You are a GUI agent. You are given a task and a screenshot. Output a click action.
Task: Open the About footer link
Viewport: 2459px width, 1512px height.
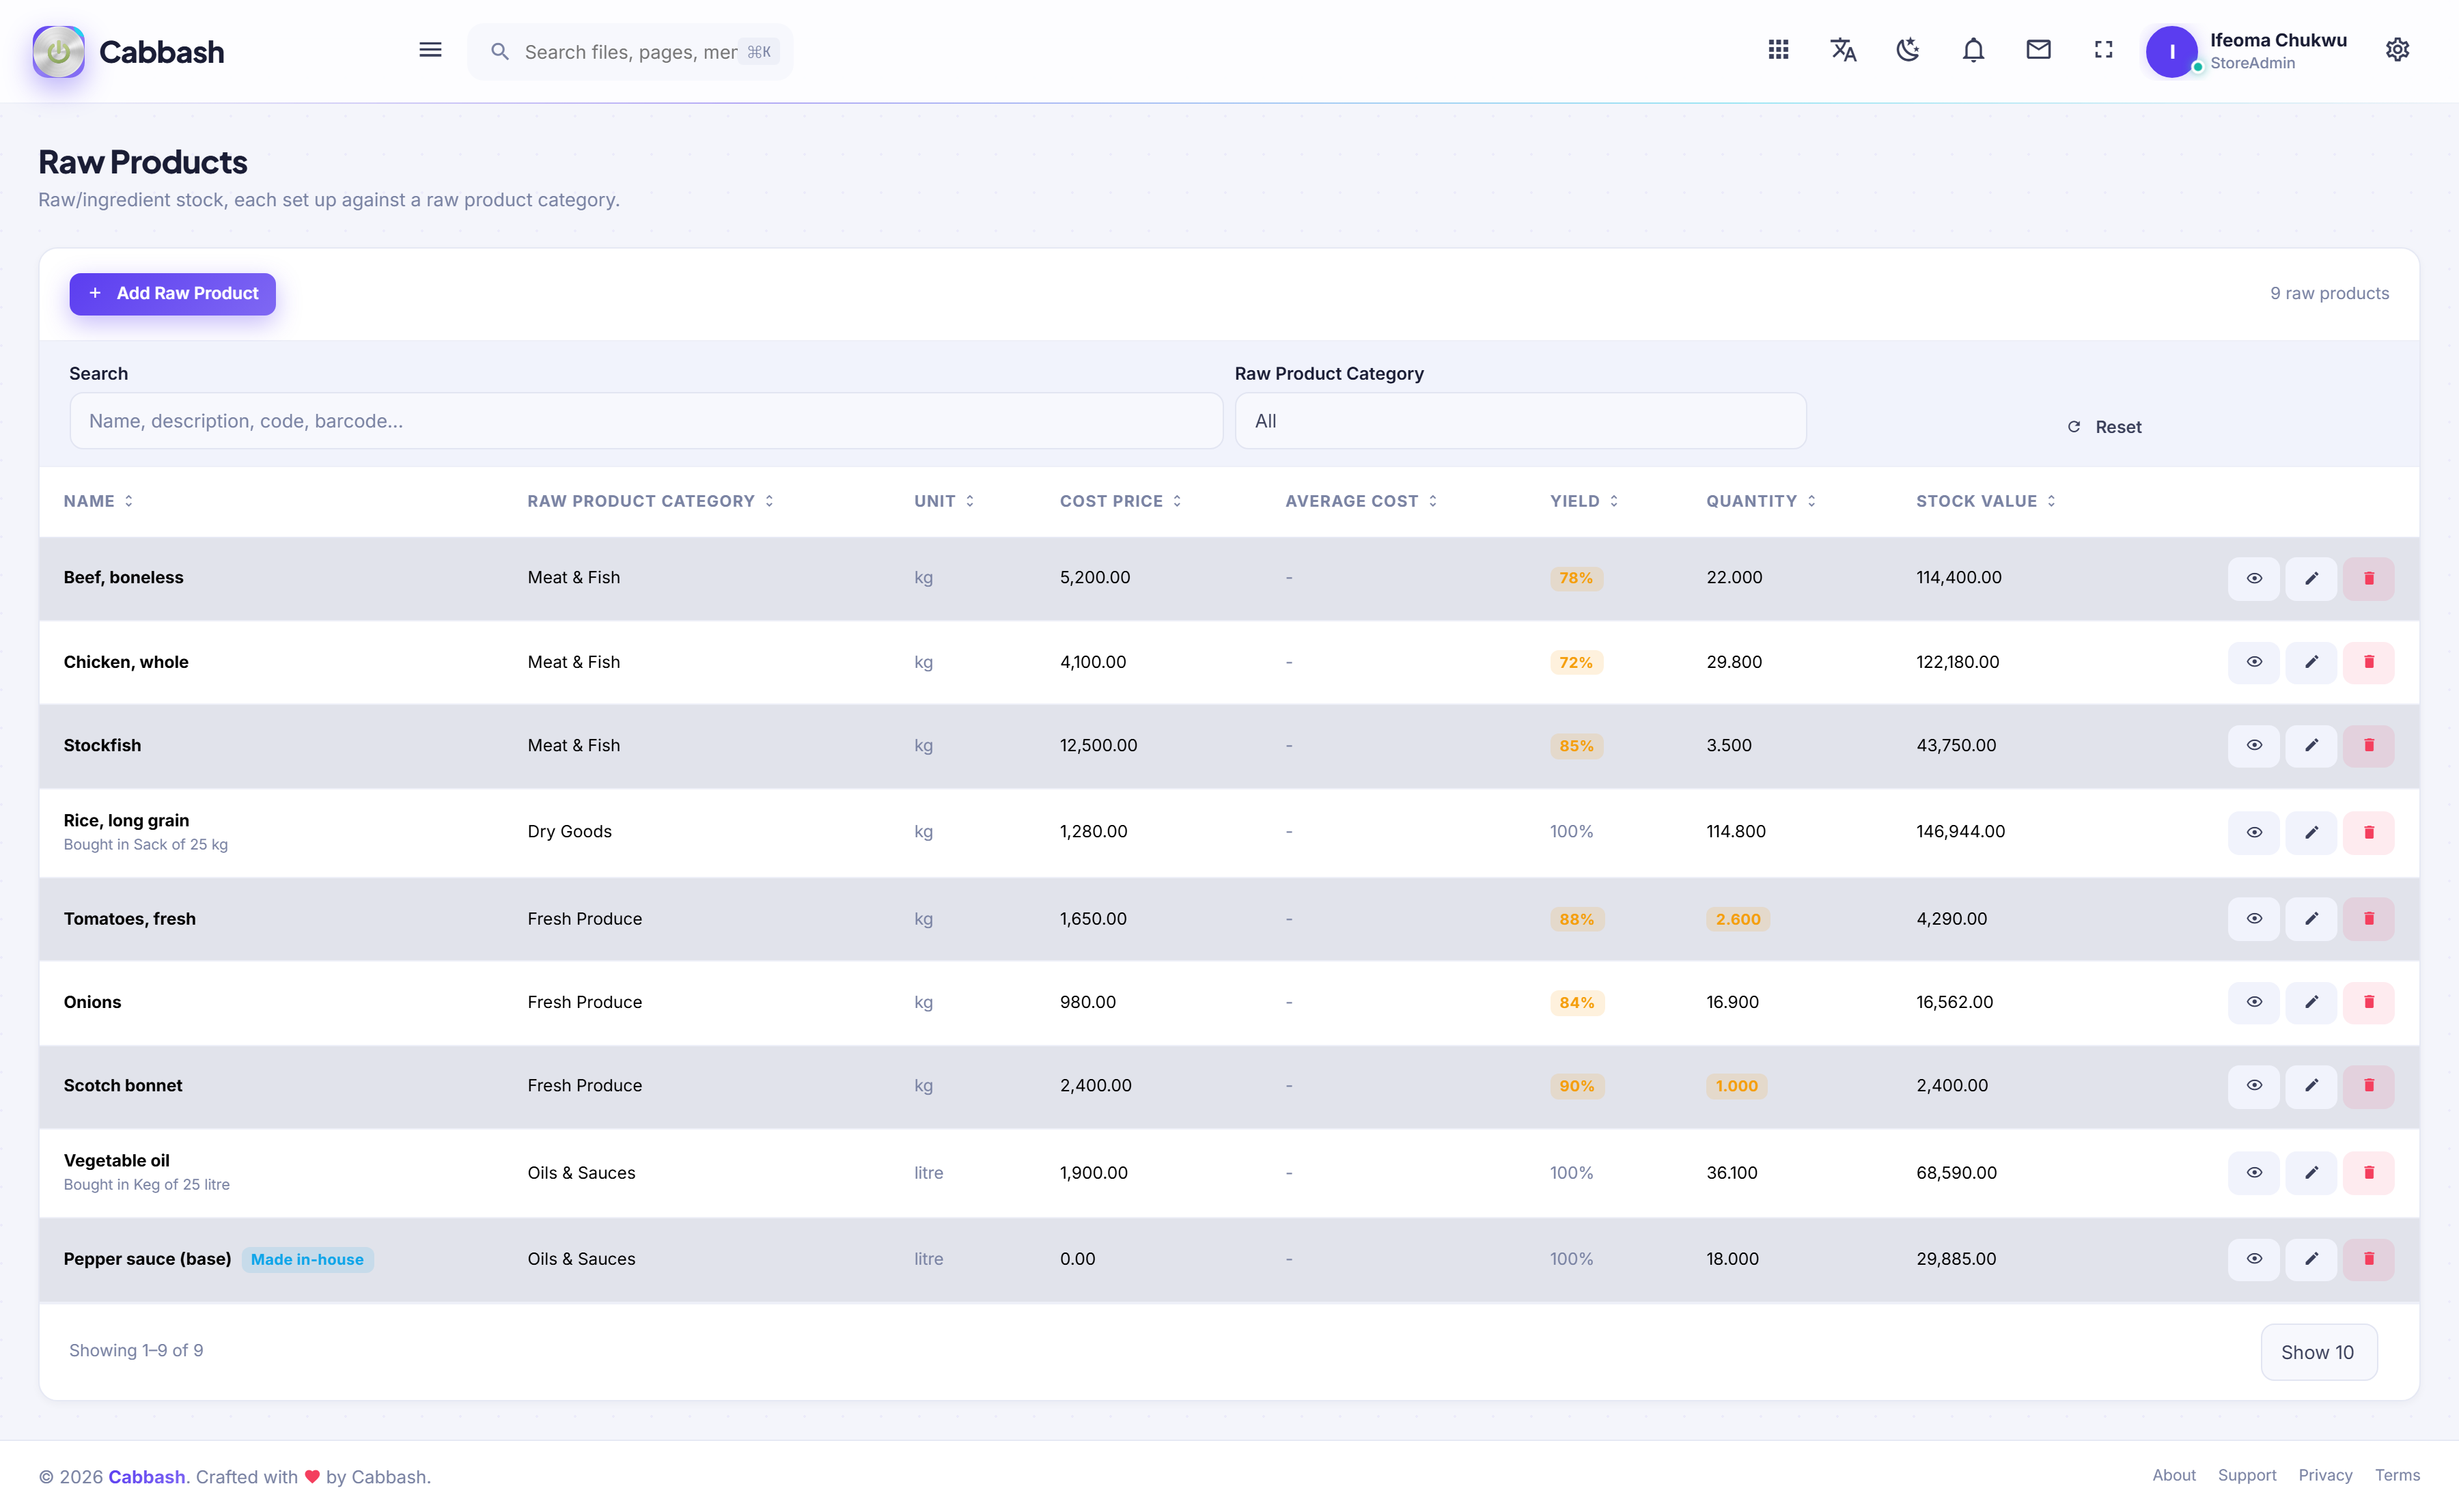click(x=2173, y=1475)
